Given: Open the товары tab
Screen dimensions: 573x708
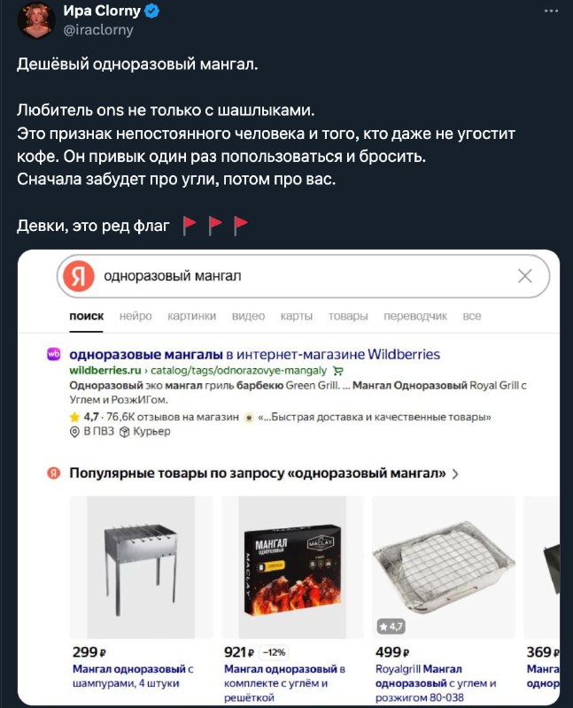Looking at the screenshot, I should [348, 316].
